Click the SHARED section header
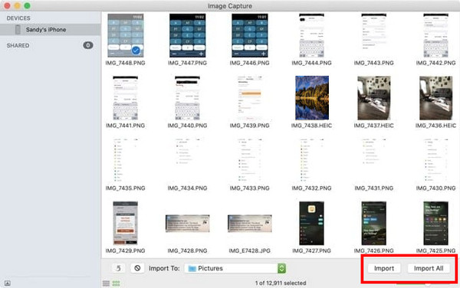This screenshot has width=460, height=288. (x=18, y=45)
